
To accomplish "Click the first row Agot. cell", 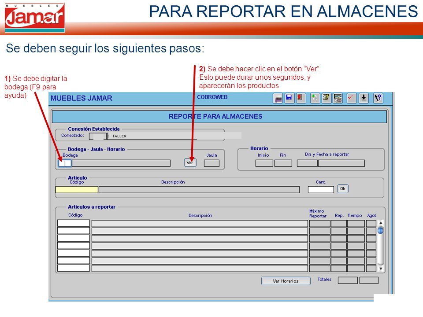I will tap(371, 224).
